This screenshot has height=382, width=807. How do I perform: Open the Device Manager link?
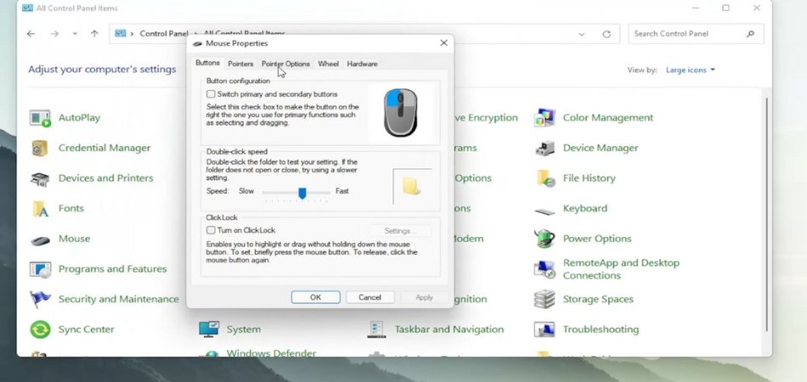click(x=601, y=148)
